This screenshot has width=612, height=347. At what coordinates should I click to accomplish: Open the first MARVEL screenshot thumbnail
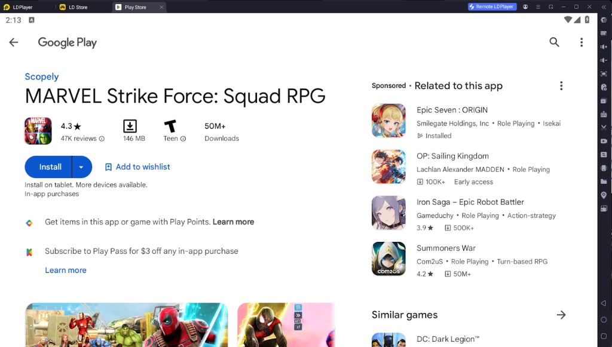click(x=126, y=324)
